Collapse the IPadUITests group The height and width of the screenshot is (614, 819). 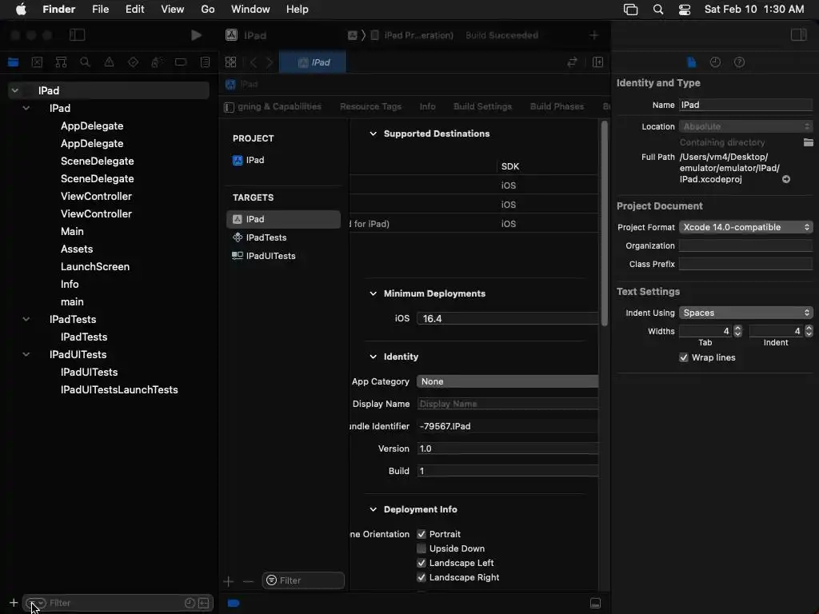[26, 354]
